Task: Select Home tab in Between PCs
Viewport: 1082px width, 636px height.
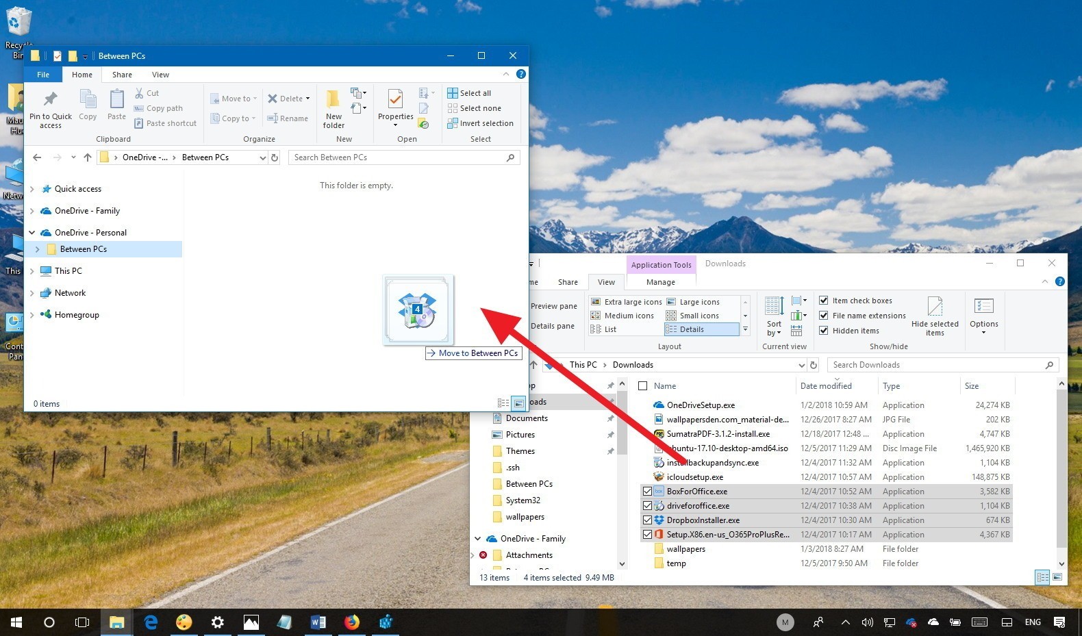Action: 82,75
